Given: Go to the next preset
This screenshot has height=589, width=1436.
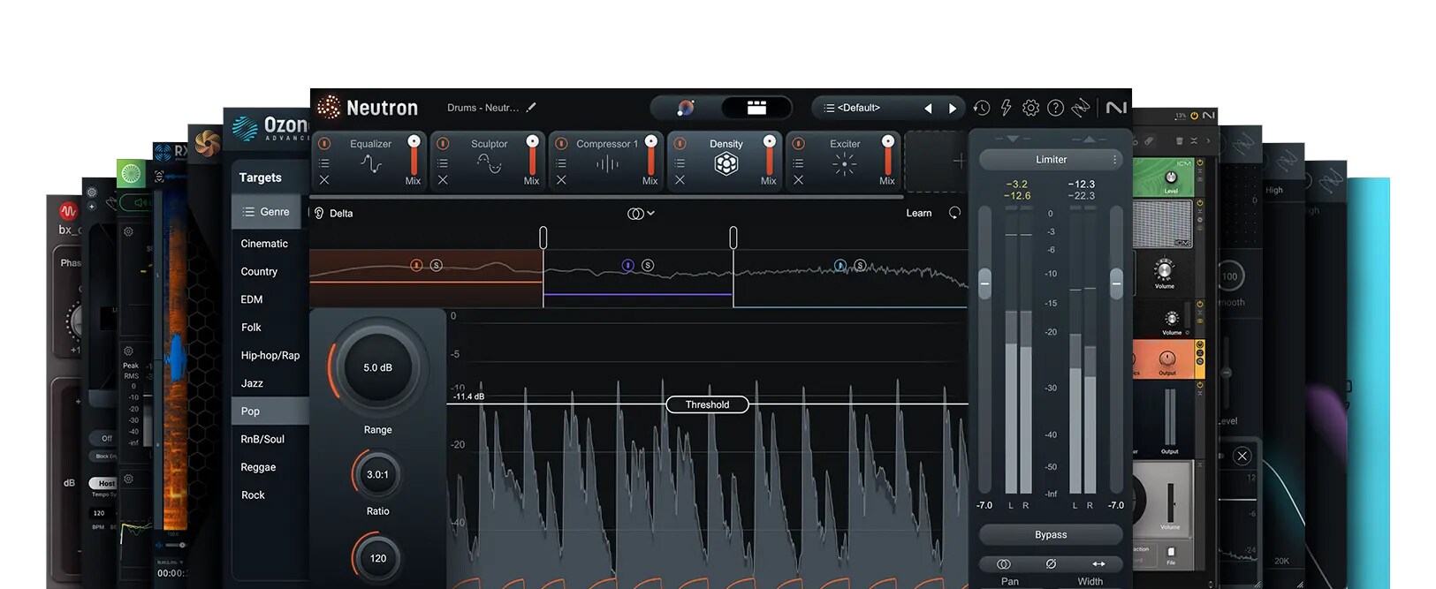Looking at the screenshot, I should 953,109.
